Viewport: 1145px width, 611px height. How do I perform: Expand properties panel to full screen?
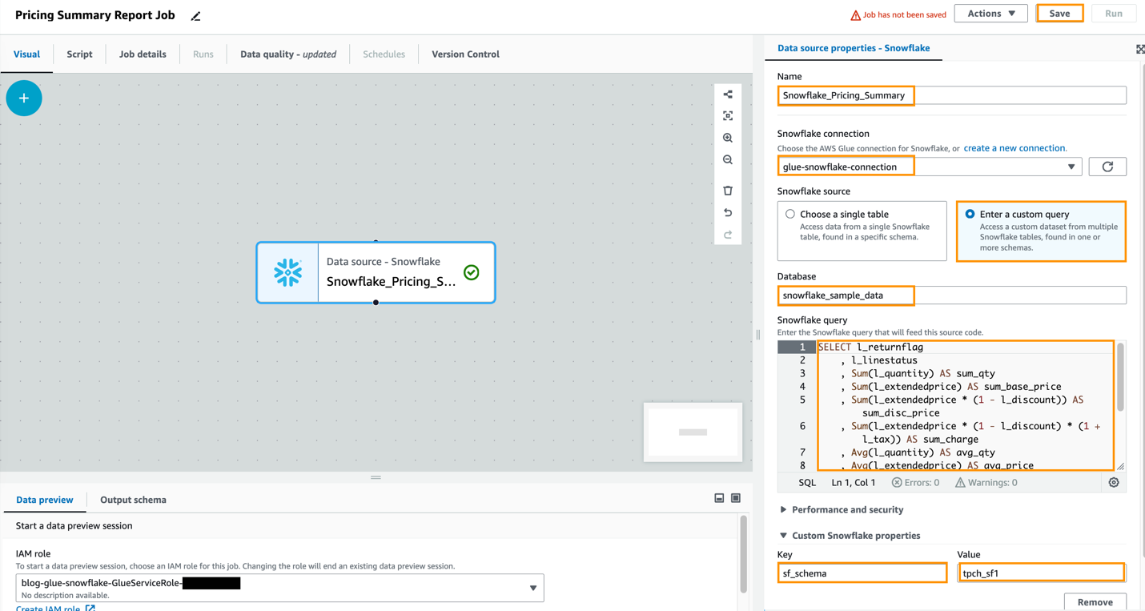tap(1140, 49)
